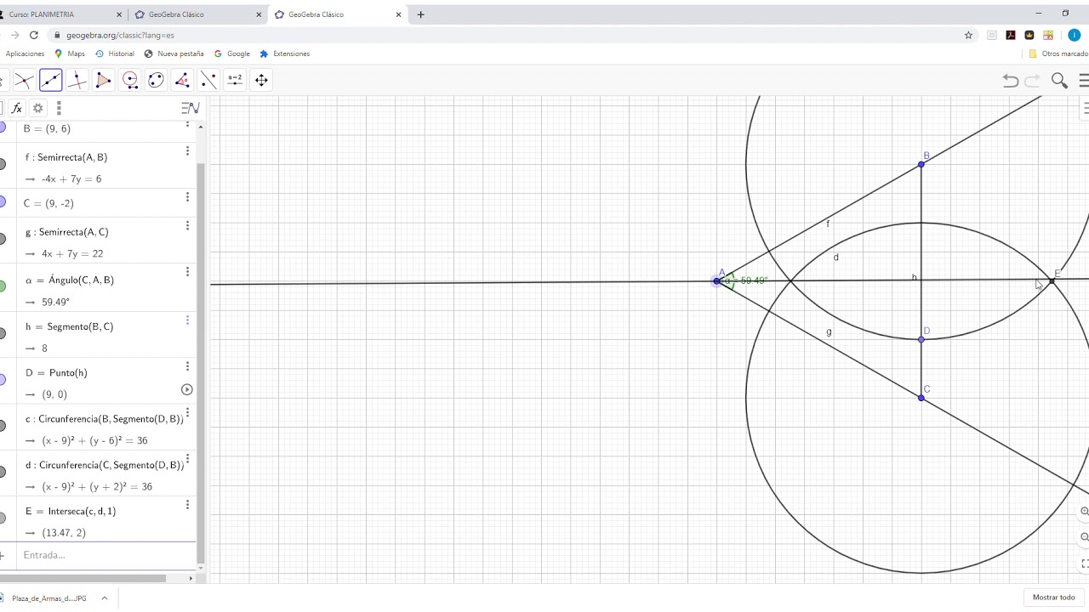
Task: Open algebra view settings gear
Action: (x=37, y=108)
